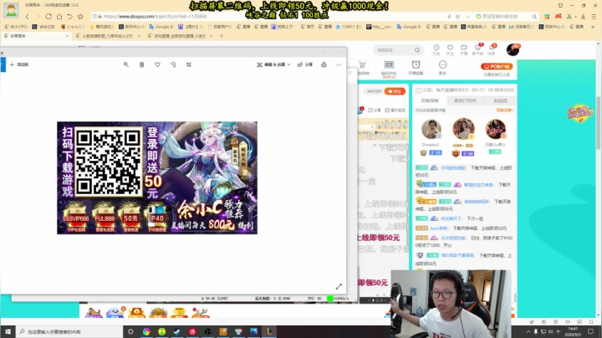This screenshot has height=338, width=602.
Task: Print the image with the printer icon
Action: coord(324,64)
